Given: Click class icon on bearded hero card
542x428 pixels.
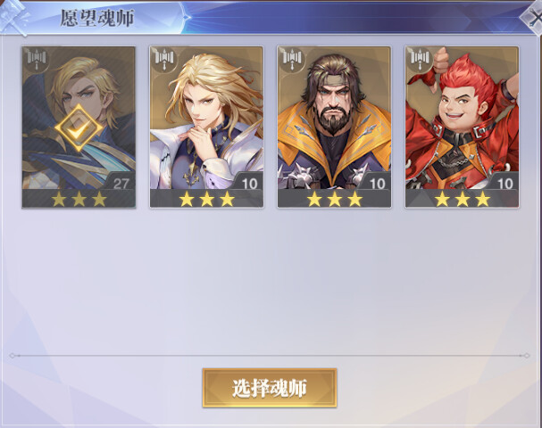Looking at the screenshot, I should (292, 60).
